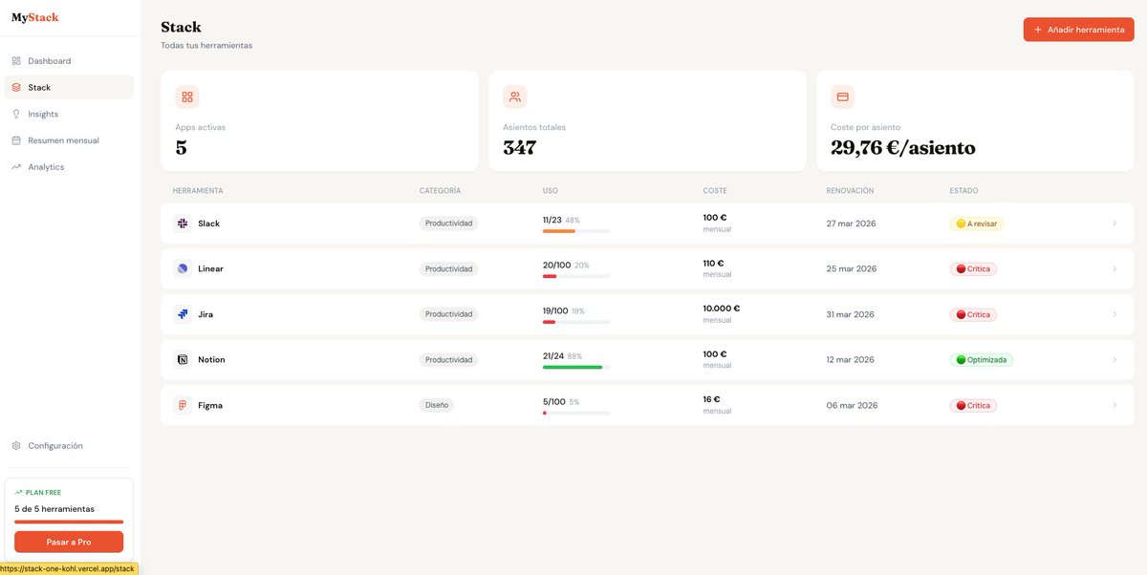This screenshot has height=575, width=1147.
Task: Click the Notion logo icon
Action: pyautogui.click(x=183, y=360)
